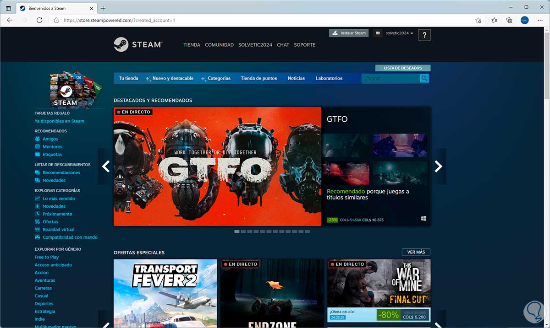
Task: Open a new browser tab
Action: (x=103, y=8)
